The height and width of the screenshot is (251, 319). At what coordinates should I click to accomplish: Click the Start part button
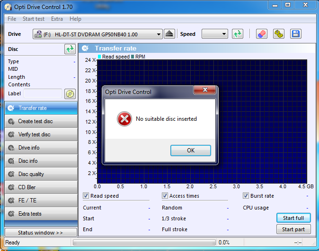coord(293,229)
